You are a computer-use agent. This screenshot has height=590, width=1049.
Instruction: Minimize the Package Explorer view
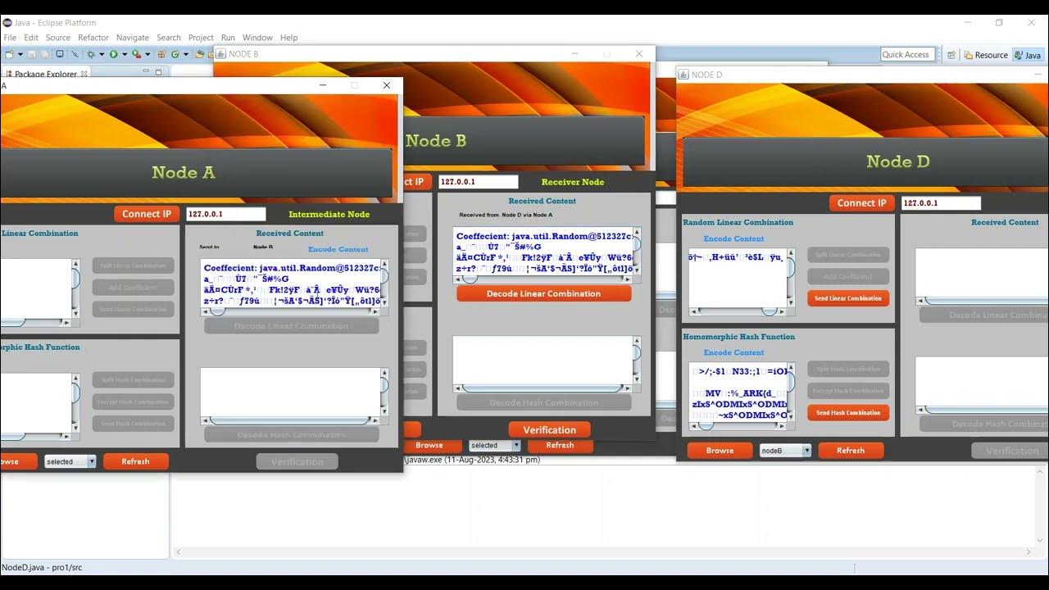pyautogui.click(x=147, y=72)
